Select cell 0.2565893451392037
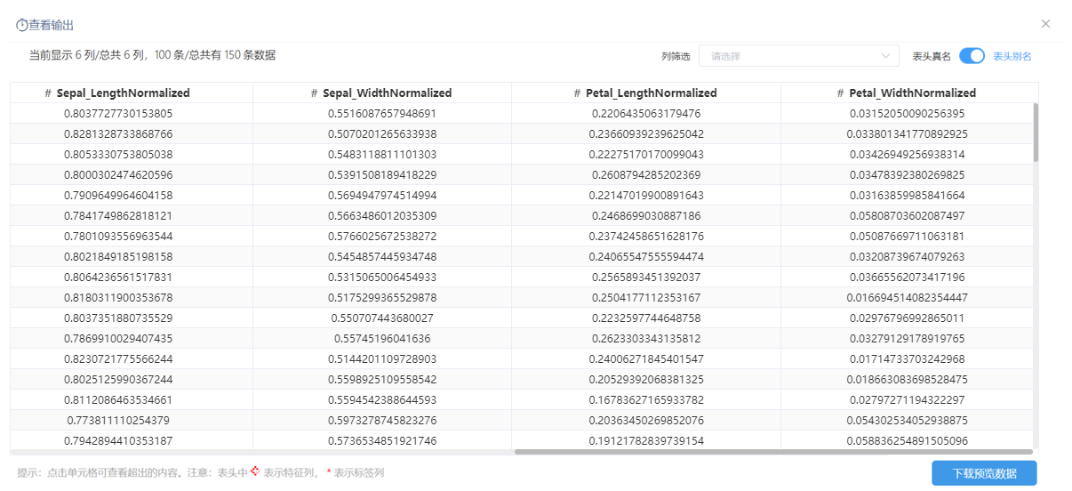Image resolution: width=1072 pixels, height=491 pixels. tap(646, 278)
